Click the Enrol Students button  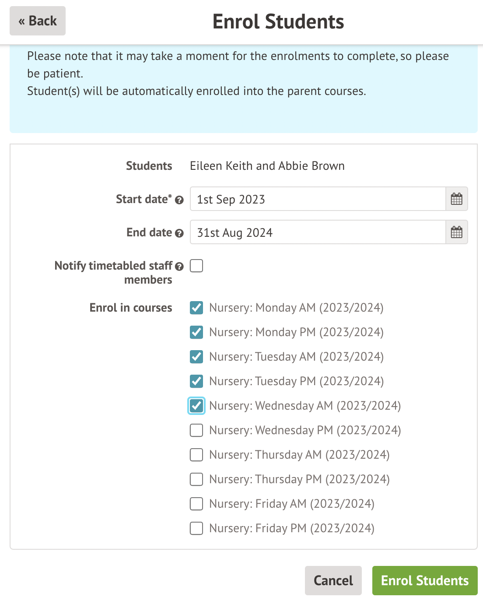[424, 580]
